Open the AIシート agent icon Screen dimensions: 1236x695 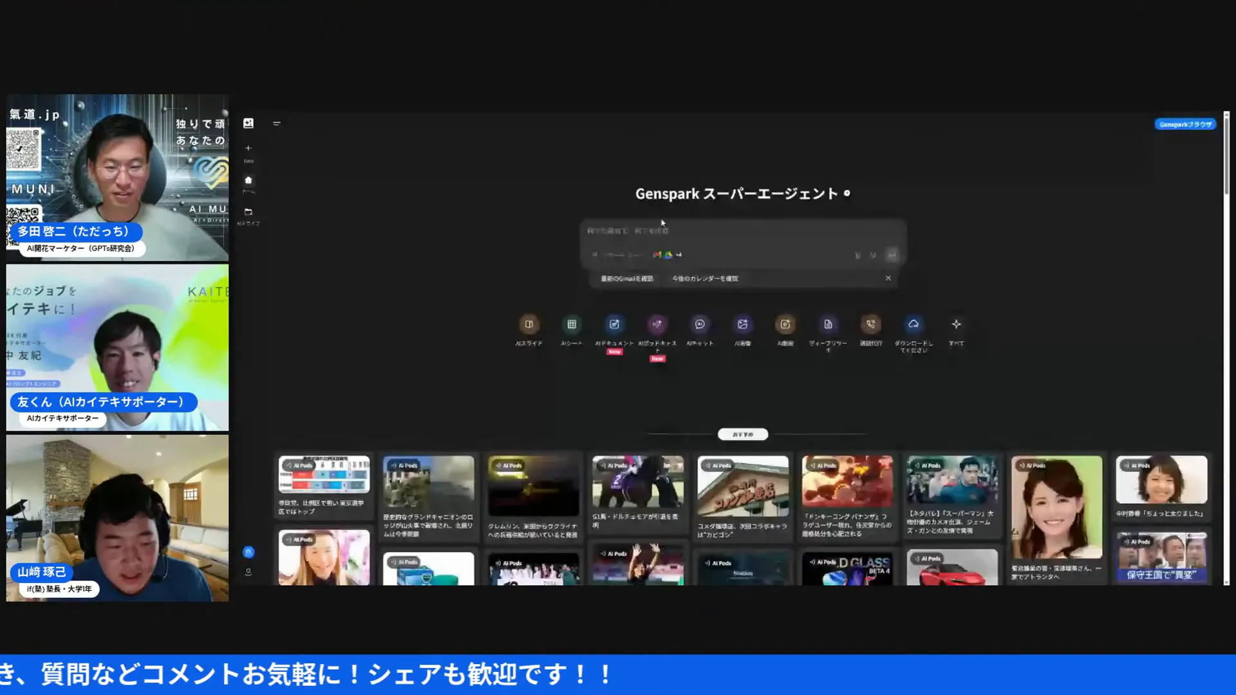tap(572, 324)
